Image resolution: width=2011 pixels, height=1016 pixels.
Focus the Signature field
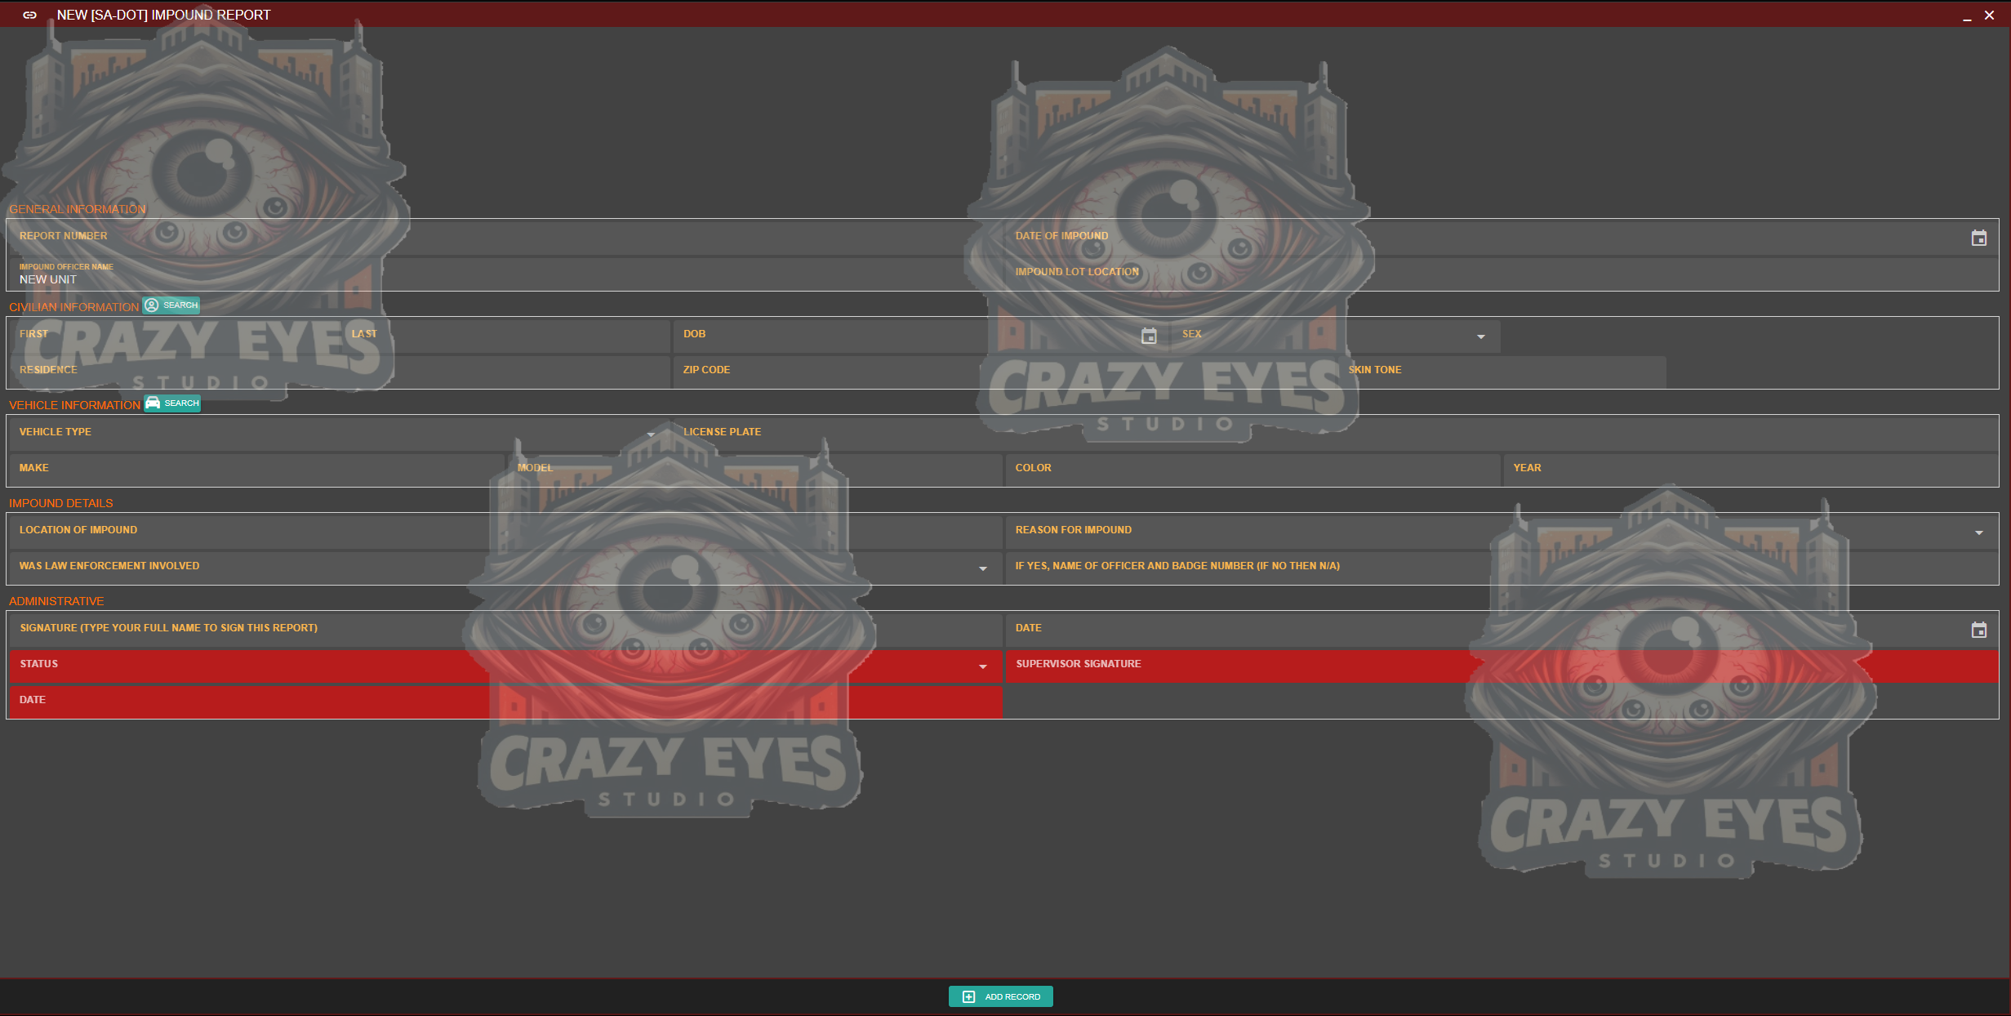(x=505, y=631)
